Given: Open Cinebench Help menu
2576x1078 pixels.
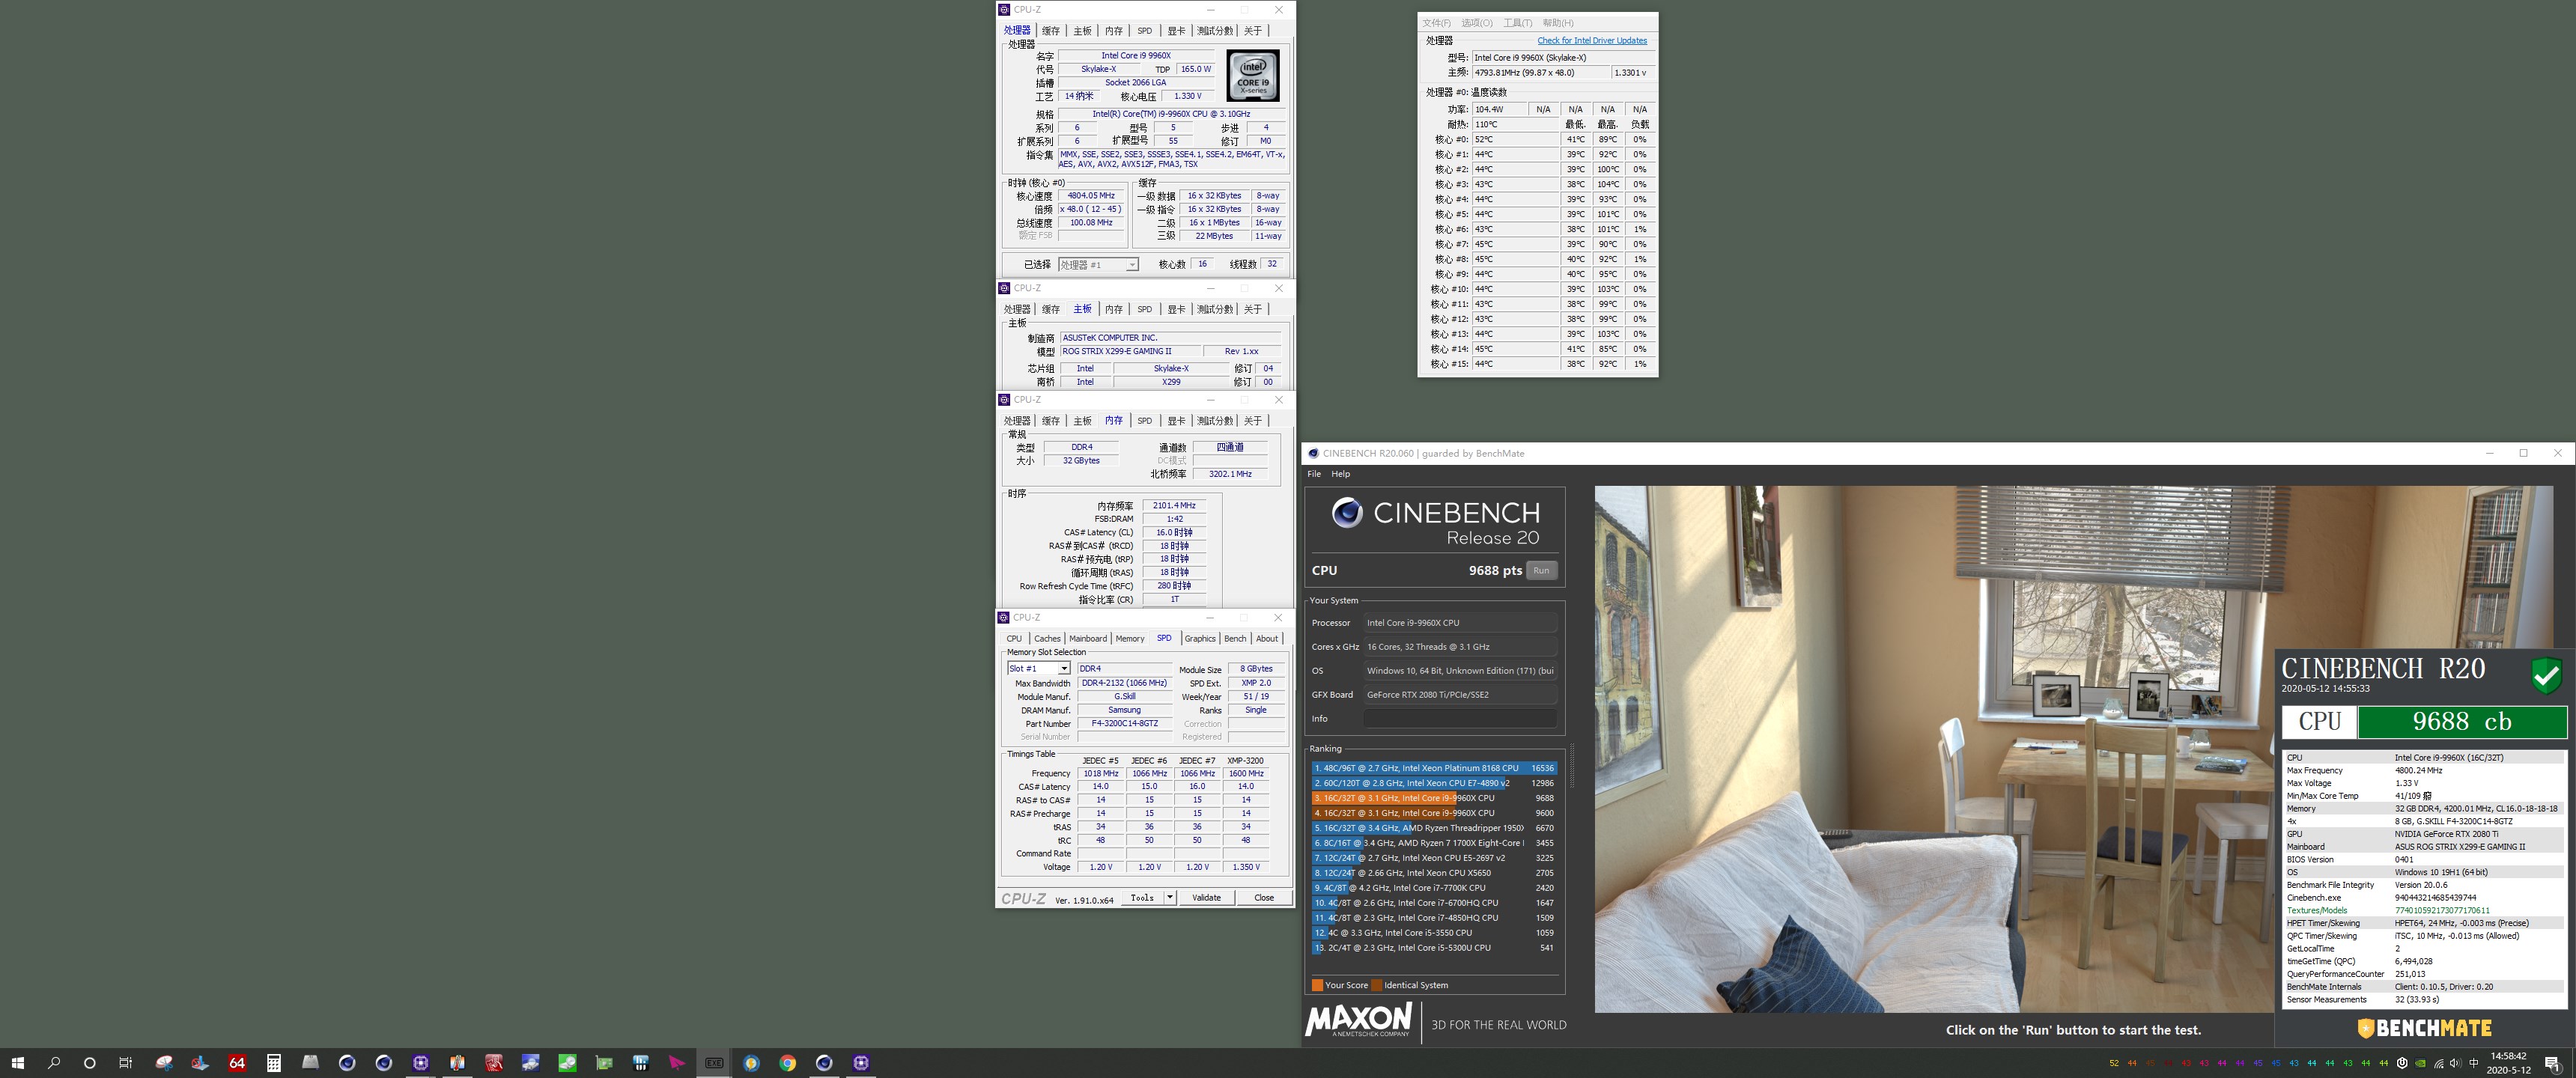Looking at the screenshot, I should point(1340,474).
